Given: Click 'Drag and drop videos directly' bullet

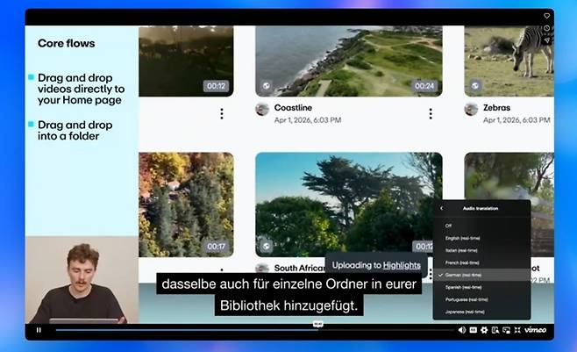Looking at the screenshot, I should click(x=81, y=89).
